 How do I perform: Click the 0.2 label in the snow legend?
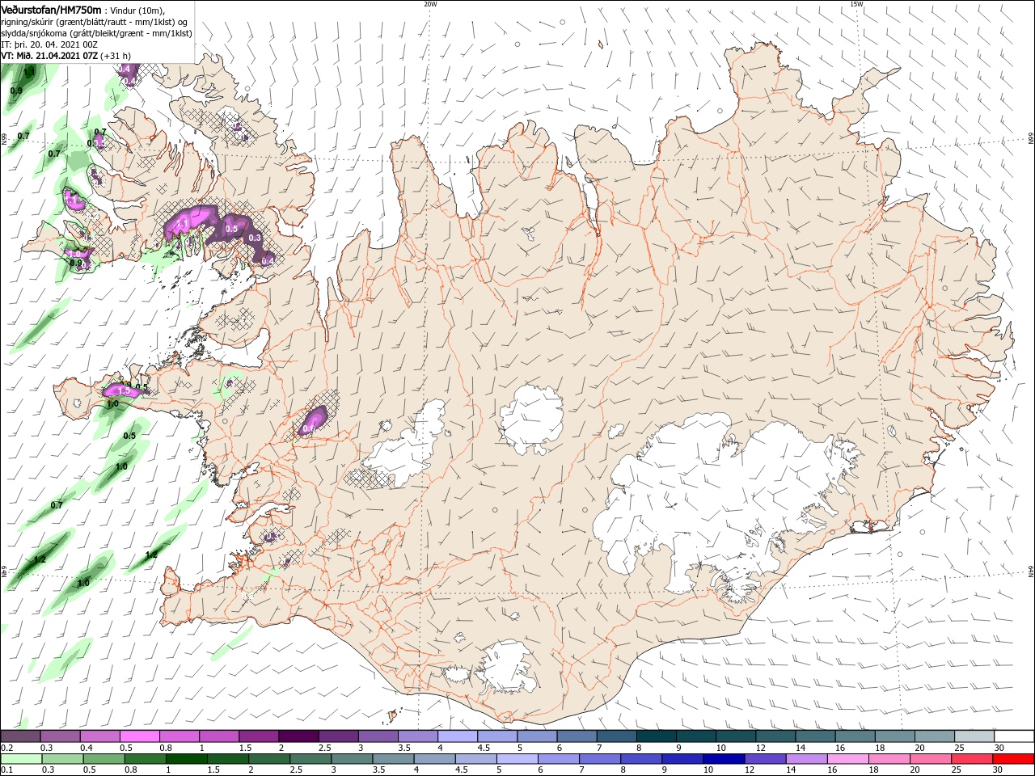[6, 749]
